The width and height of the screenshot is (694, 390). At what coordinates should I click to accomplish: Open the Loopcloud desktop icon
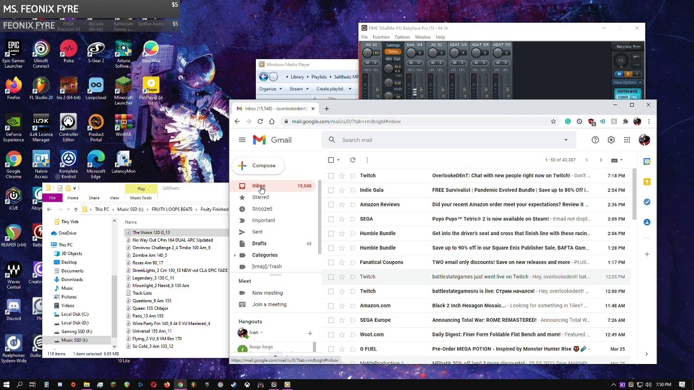[96, 89]
